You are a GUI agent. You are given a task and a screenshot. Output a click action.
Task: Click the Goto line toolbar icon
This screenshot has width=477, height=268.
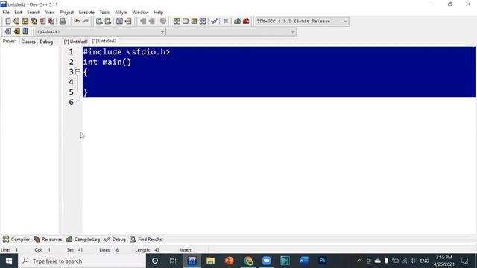128,21
